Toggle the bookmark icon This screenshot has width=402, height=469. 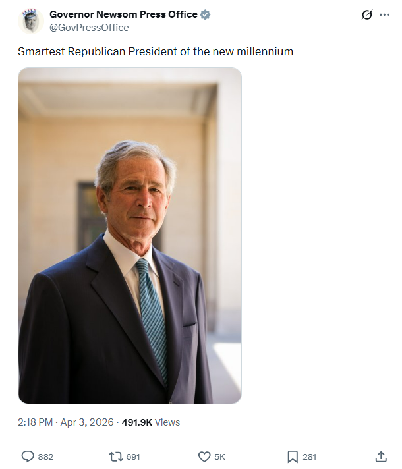tap(293, 456)
